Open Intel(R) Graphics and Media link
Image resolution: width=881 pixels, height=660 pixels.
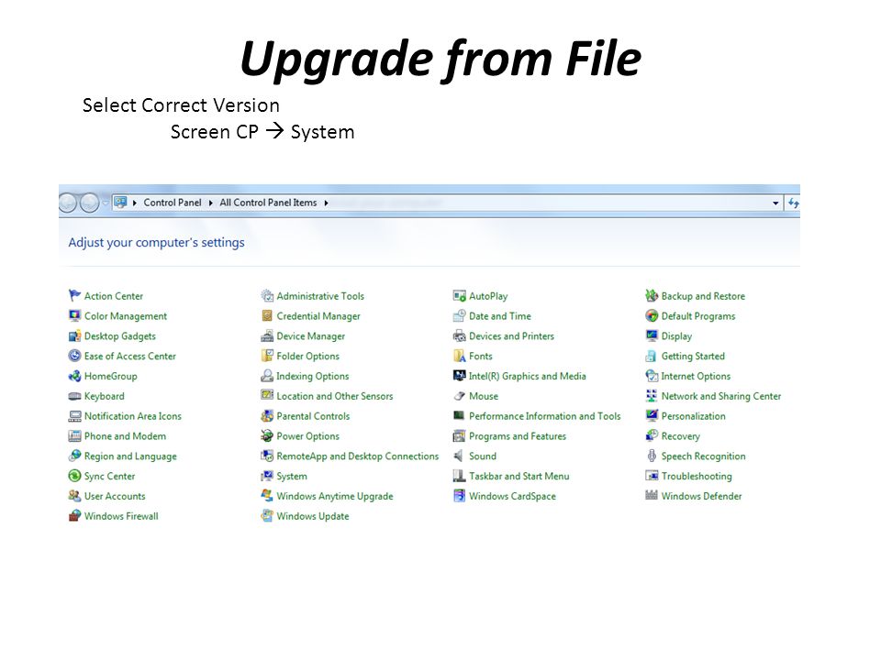527,376
